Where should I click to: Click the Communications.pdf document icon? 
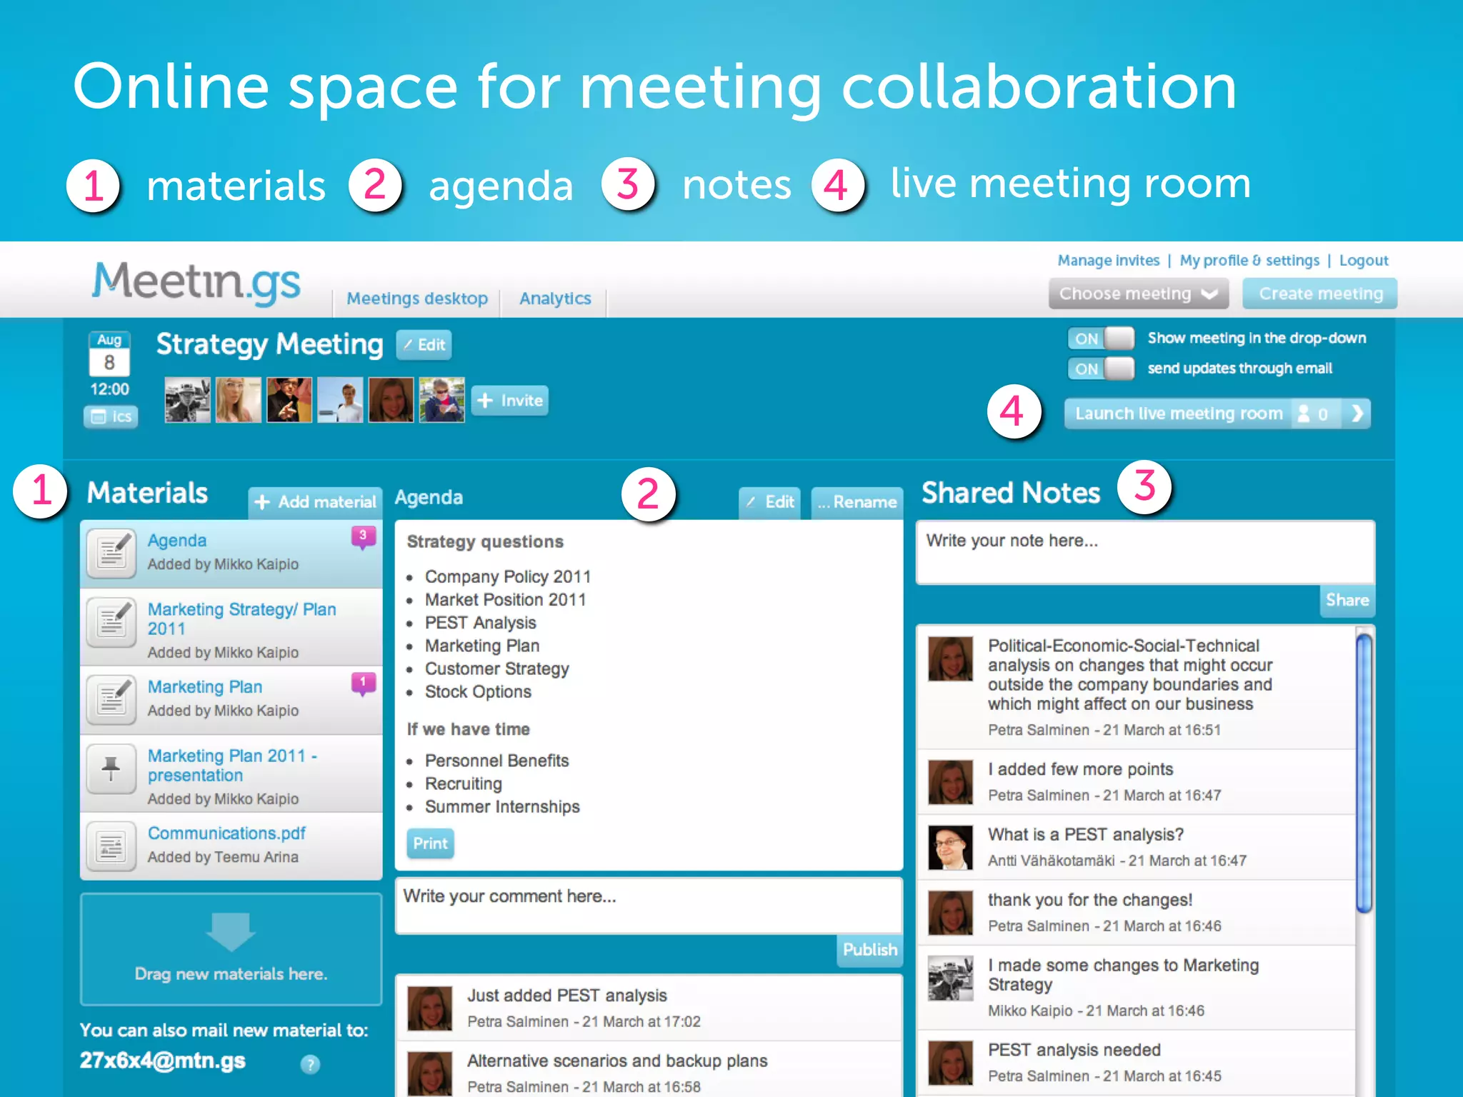click(x=111, y=846)
